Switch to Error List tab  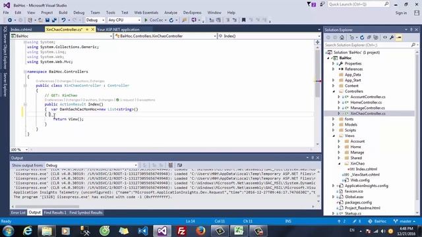(18, 213)
